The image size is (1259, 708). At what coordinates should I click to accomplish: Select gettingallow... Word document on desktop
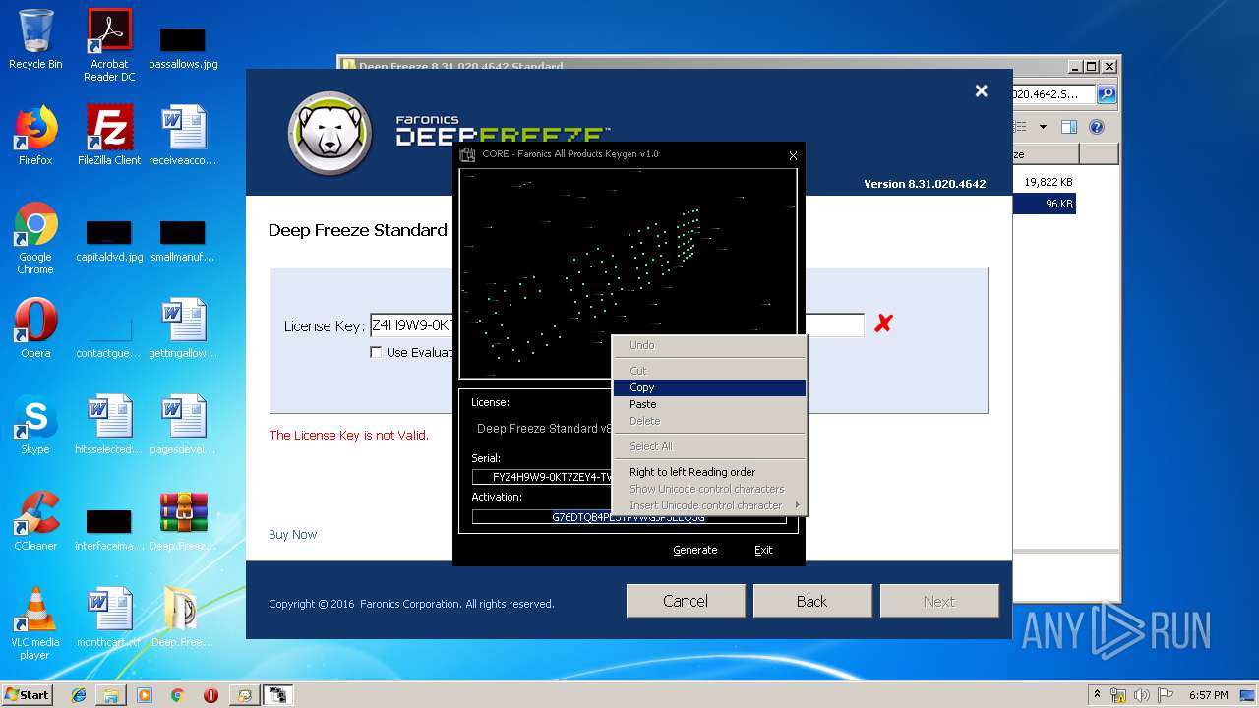coord(183,328)
